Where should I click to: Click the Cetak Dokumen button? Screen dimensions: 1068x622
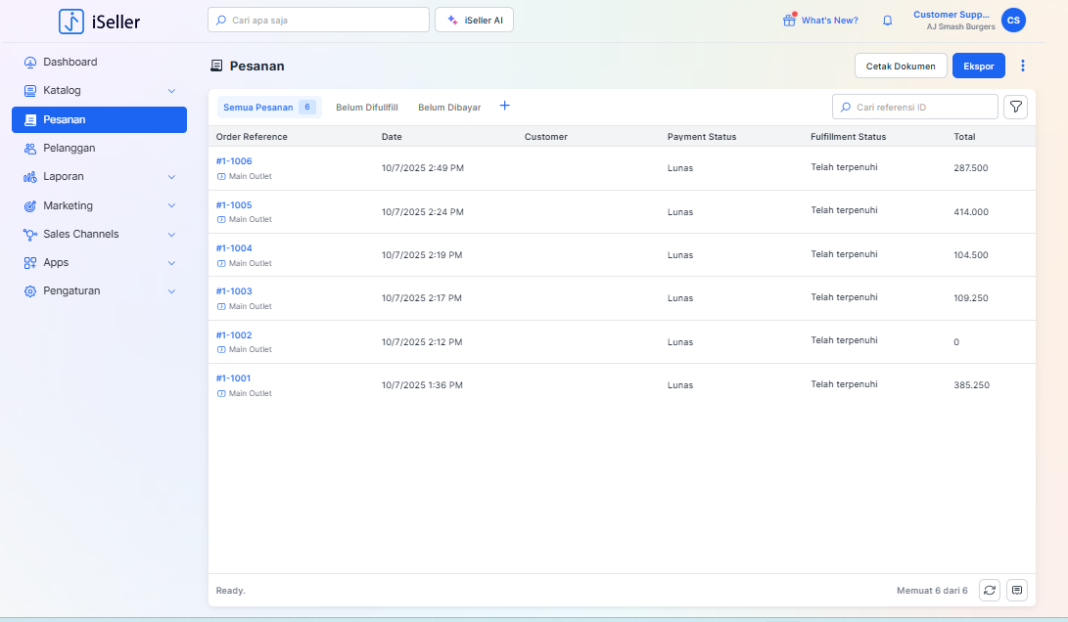(901, 67)
